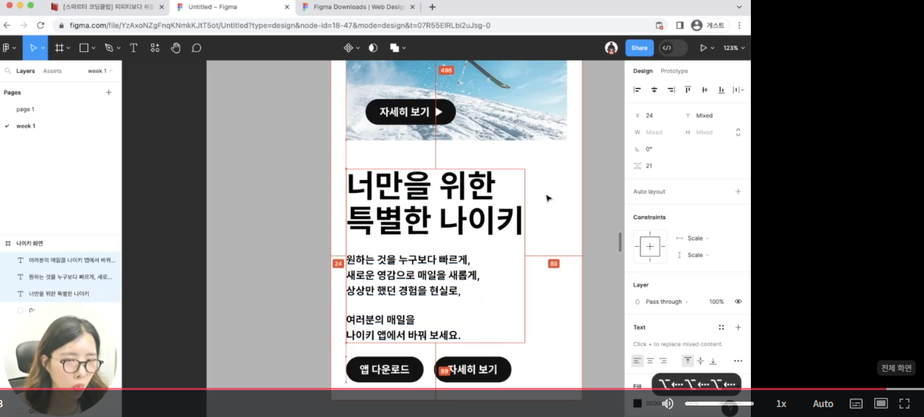Switch to the Assets tab
The image size is (924, 417).
pos(52,71)
